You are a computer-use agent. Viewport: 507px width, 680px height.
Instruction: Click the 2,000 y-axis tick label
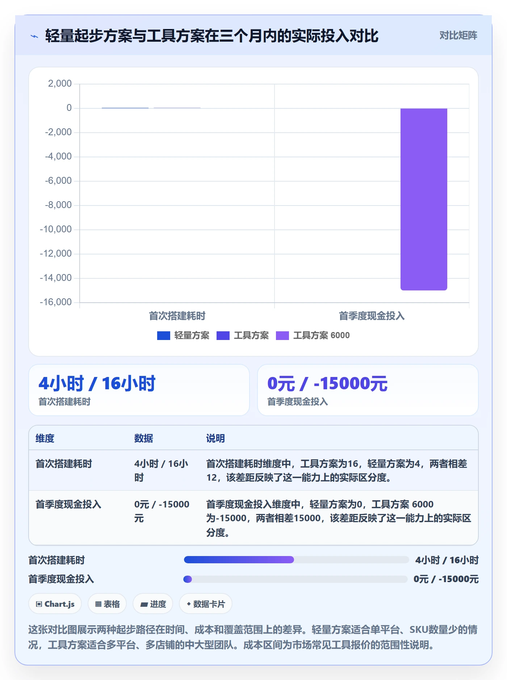[60, 83]
